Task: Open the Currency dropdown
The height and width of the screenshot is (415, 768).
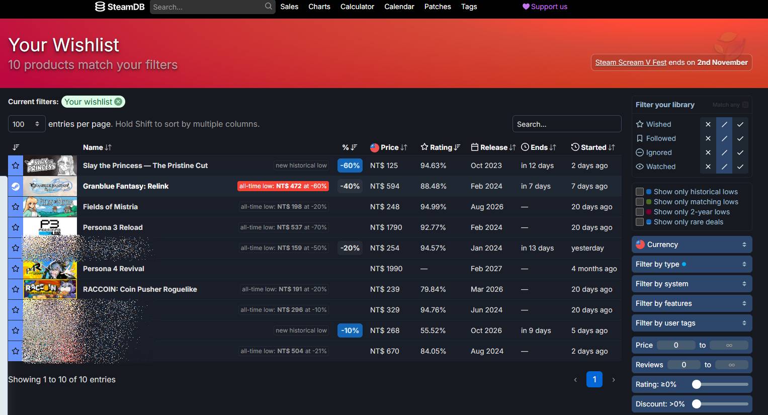Action: 692,244
